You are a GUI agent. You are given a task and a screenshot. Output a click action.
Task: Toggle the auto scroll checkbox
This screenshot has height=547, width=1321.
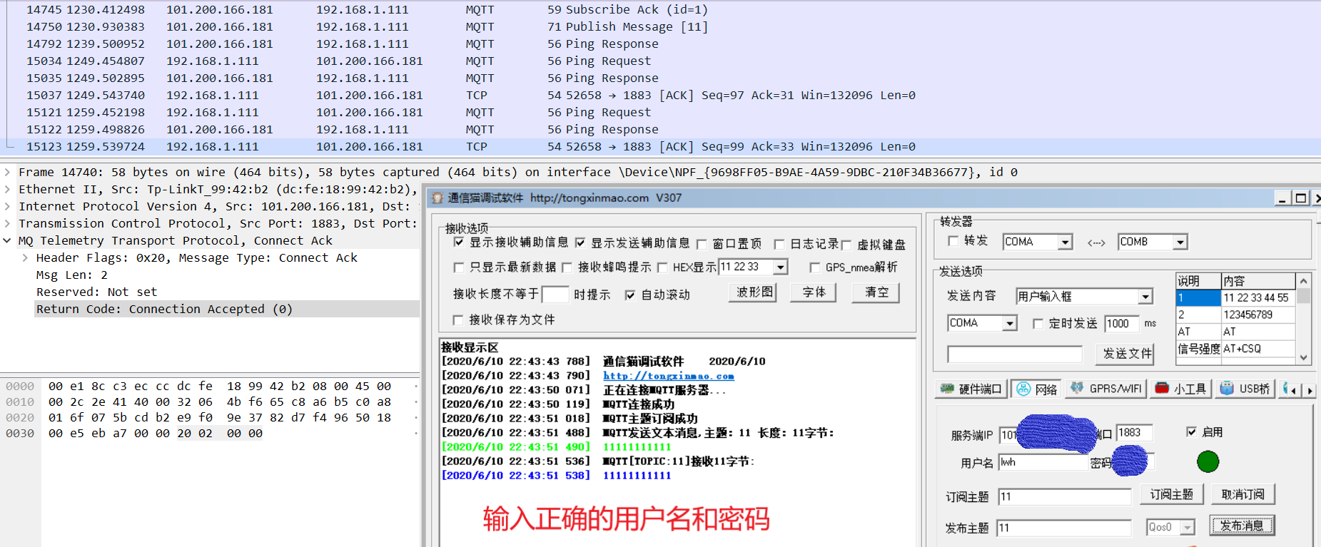tap(630, 295)
